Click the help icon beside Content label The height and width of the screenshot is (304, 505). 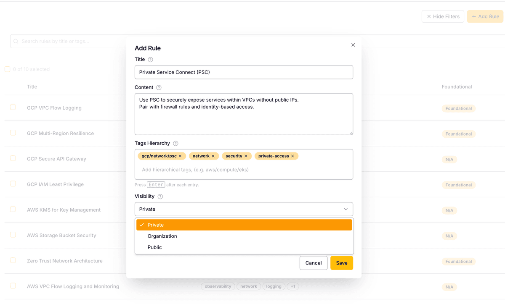coord(159,88)
